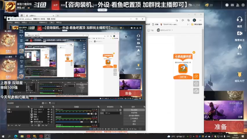Screen dimensions: 247x139
Task: Click 退出 button in OBS controls
Action: pos(134,124)
